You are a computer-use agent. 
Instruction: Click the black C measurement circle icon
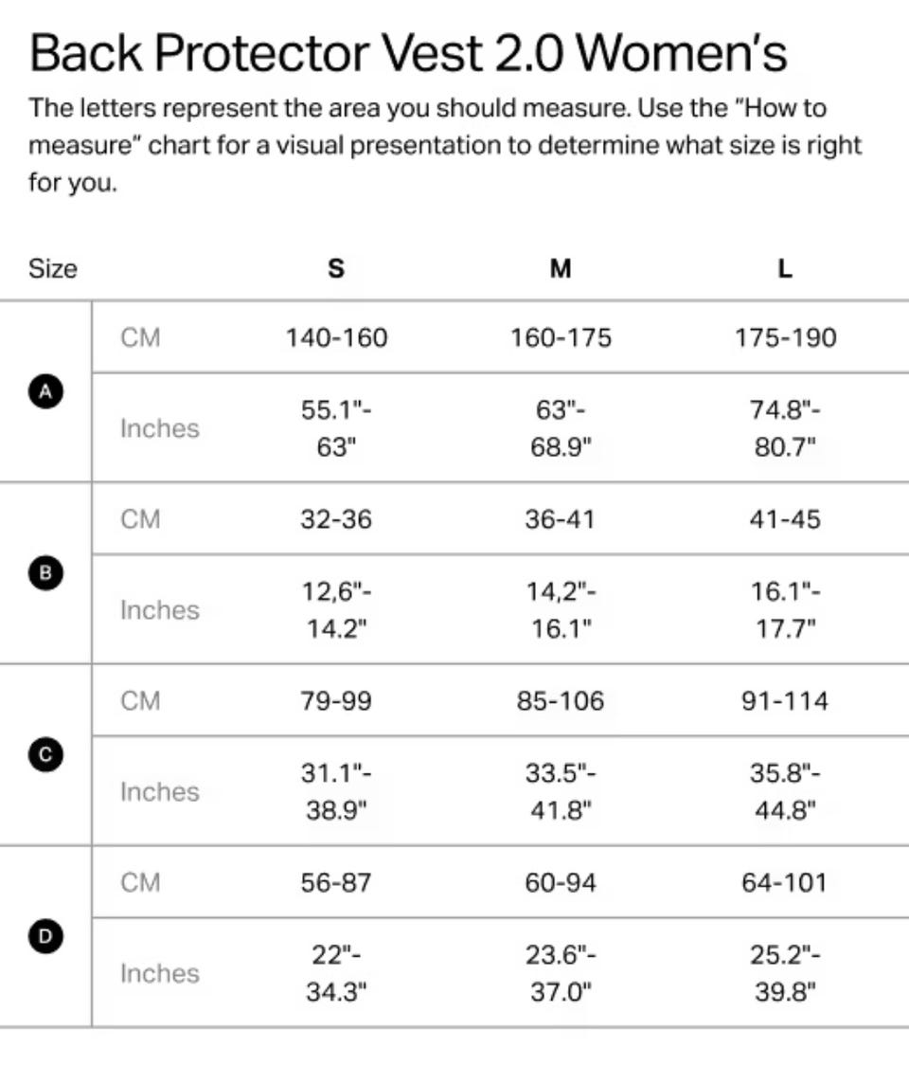[45, 754]
